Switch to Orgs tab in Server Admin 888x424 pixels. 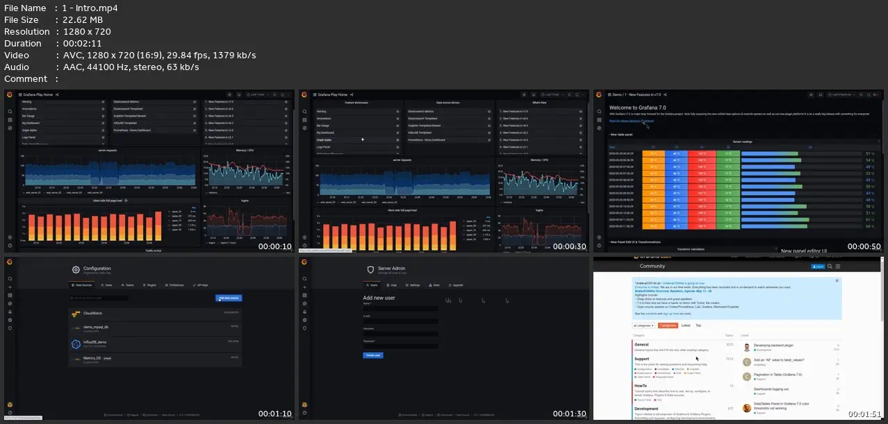(x=393, y=285)
